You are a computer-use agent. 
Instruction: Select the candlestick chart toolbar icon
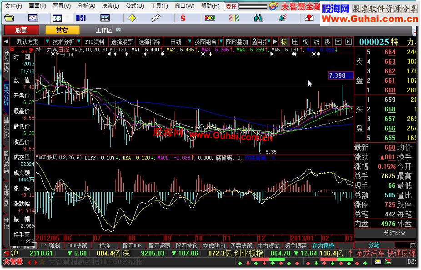[57, 18]
